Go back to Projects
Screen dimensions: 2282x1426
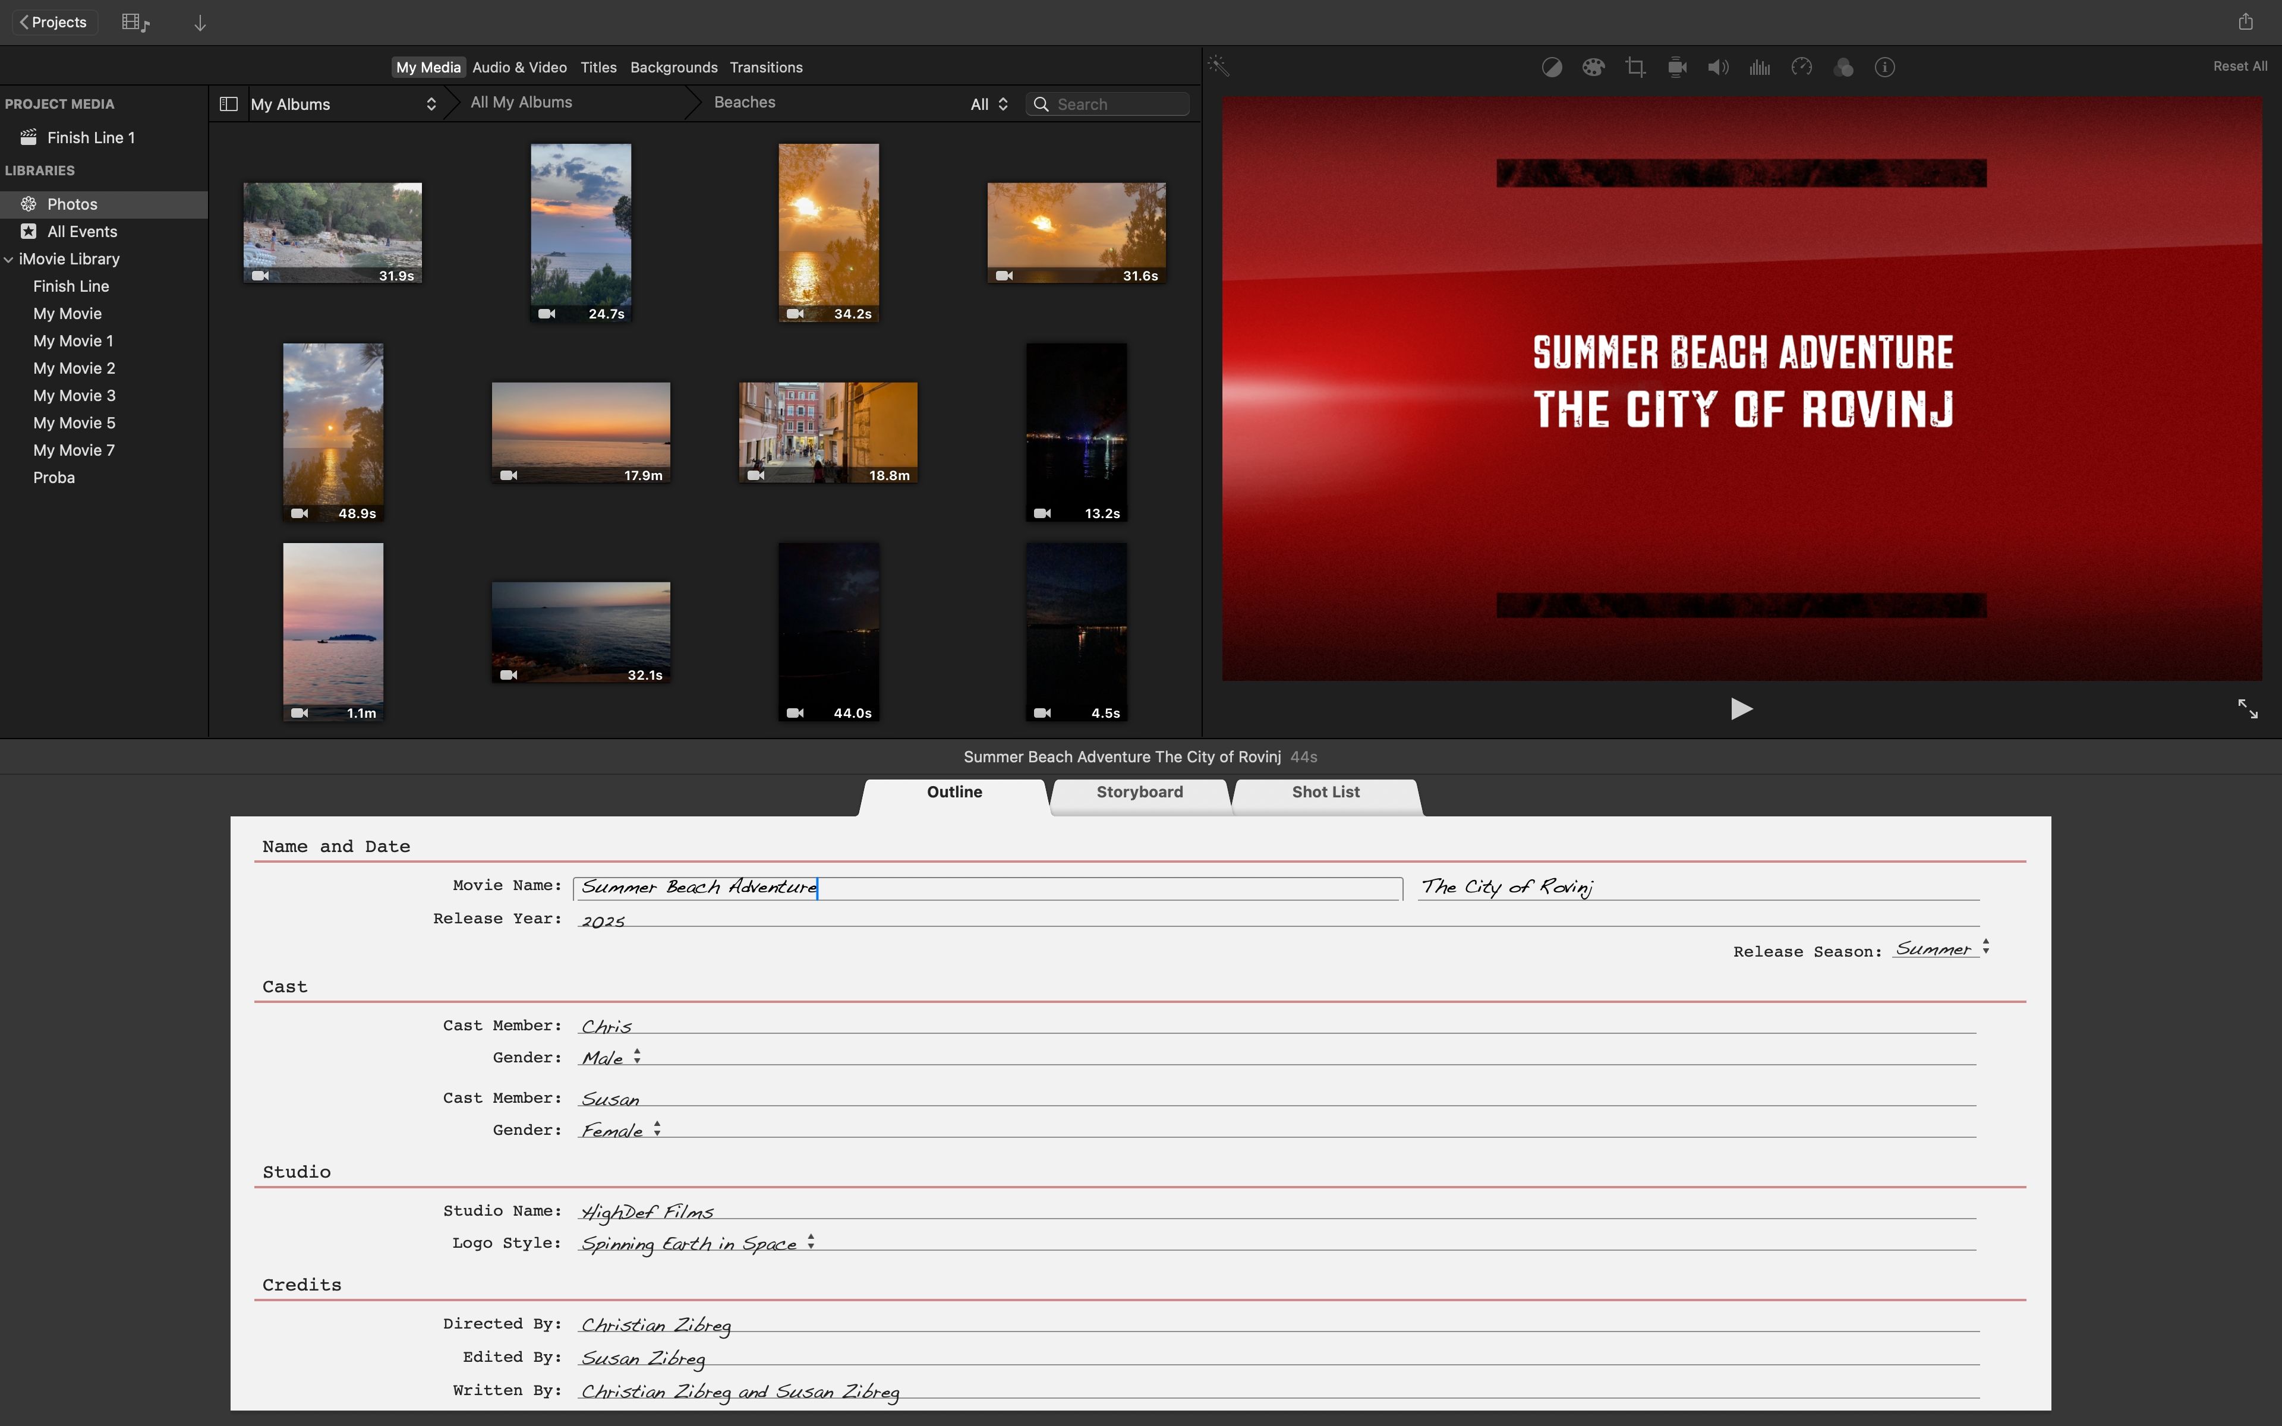pos(53,22)
